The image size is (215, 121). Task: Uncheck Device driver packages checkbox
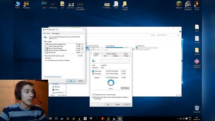point(46,48)
